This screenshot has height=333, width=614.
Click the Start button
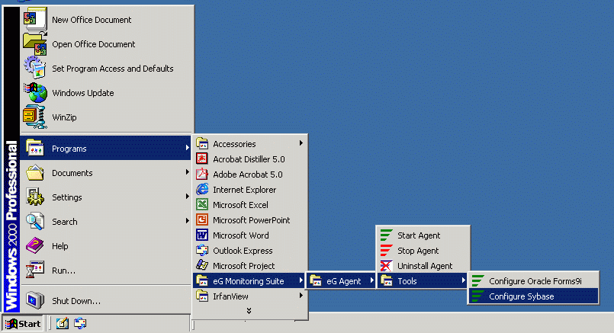click(x=23, y=324)
